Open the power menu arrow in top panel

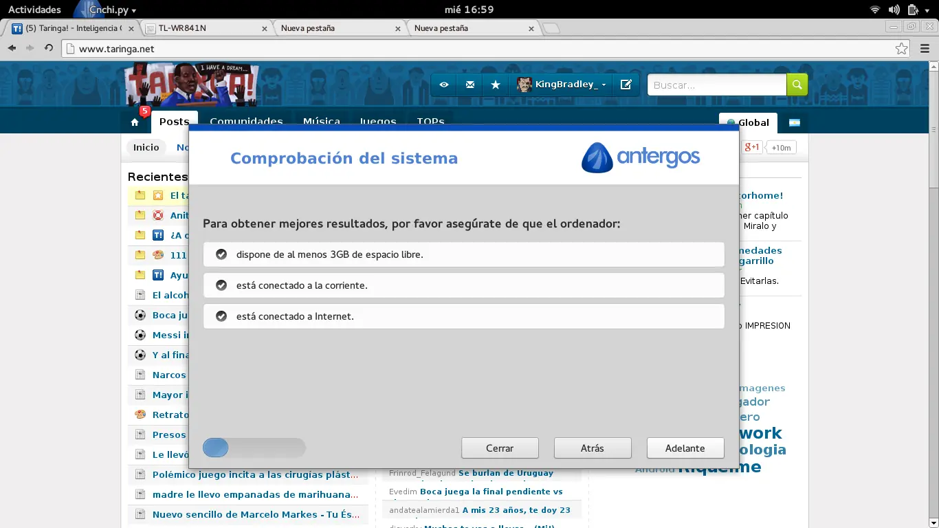point(928,10)
